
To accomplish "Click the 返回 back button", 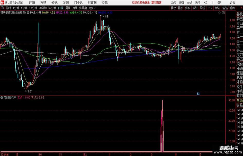I will pyautogui.click(x=232, y=8).
